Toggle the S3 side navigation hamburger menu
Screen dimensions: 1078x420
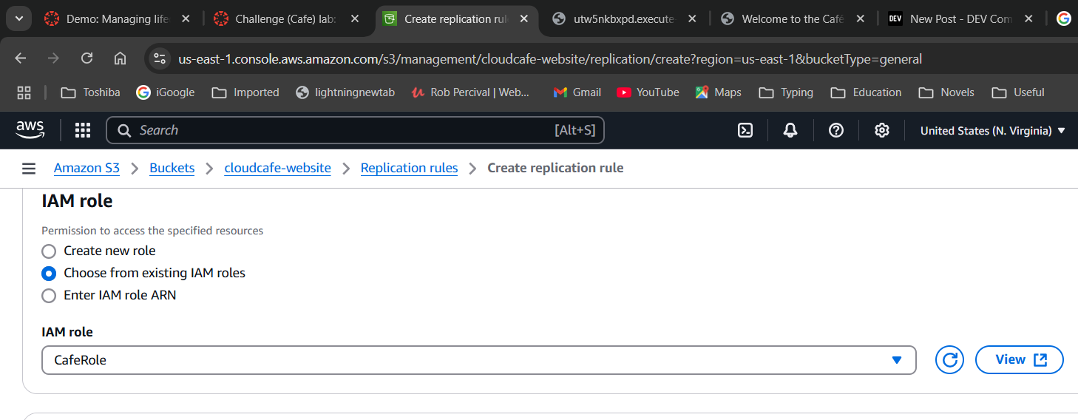pos(29,169)
